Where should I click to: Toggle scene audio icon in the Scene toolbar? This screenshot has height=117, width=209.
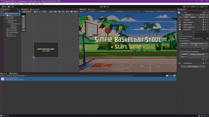(x=63, y=12)
